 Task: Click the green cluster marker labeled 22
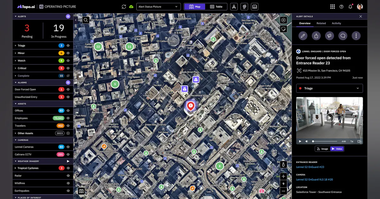pyautogui.click(x=98, y=47)
